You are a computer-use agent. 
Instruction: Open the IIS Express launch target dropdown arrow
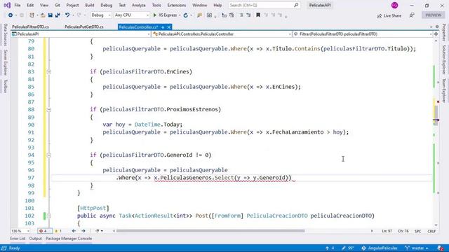pyautogui.click(x=180, y=15)
